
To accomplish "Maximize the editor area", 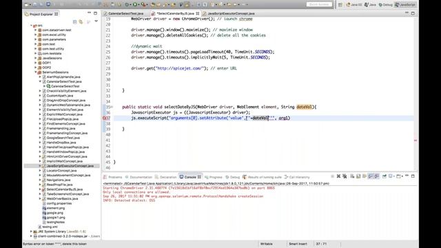I will coord(413,13).
